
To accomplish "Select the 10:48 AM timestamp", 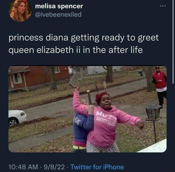I will [x=23, y=167].
